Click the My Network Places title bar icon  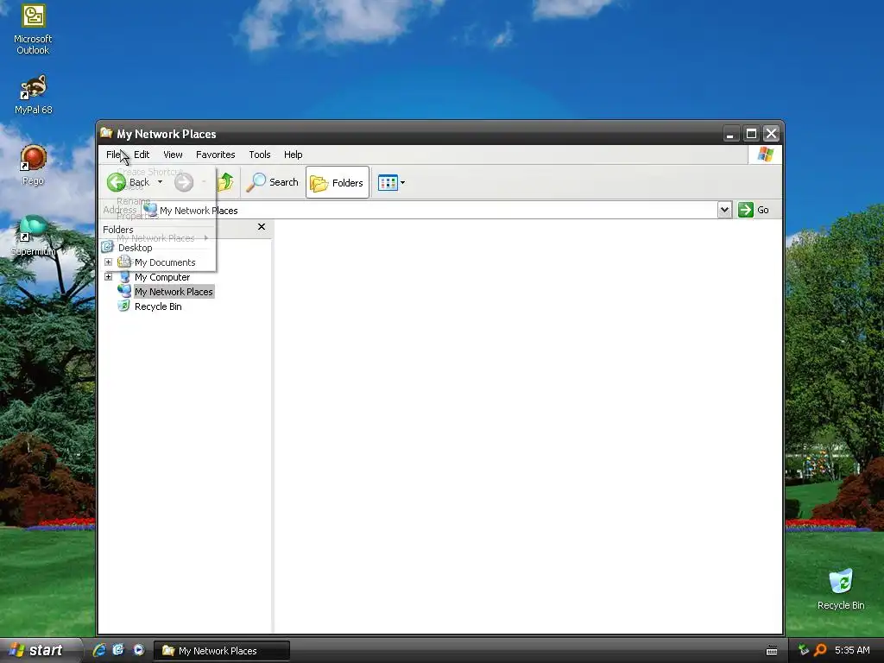[x=106, y=133]
